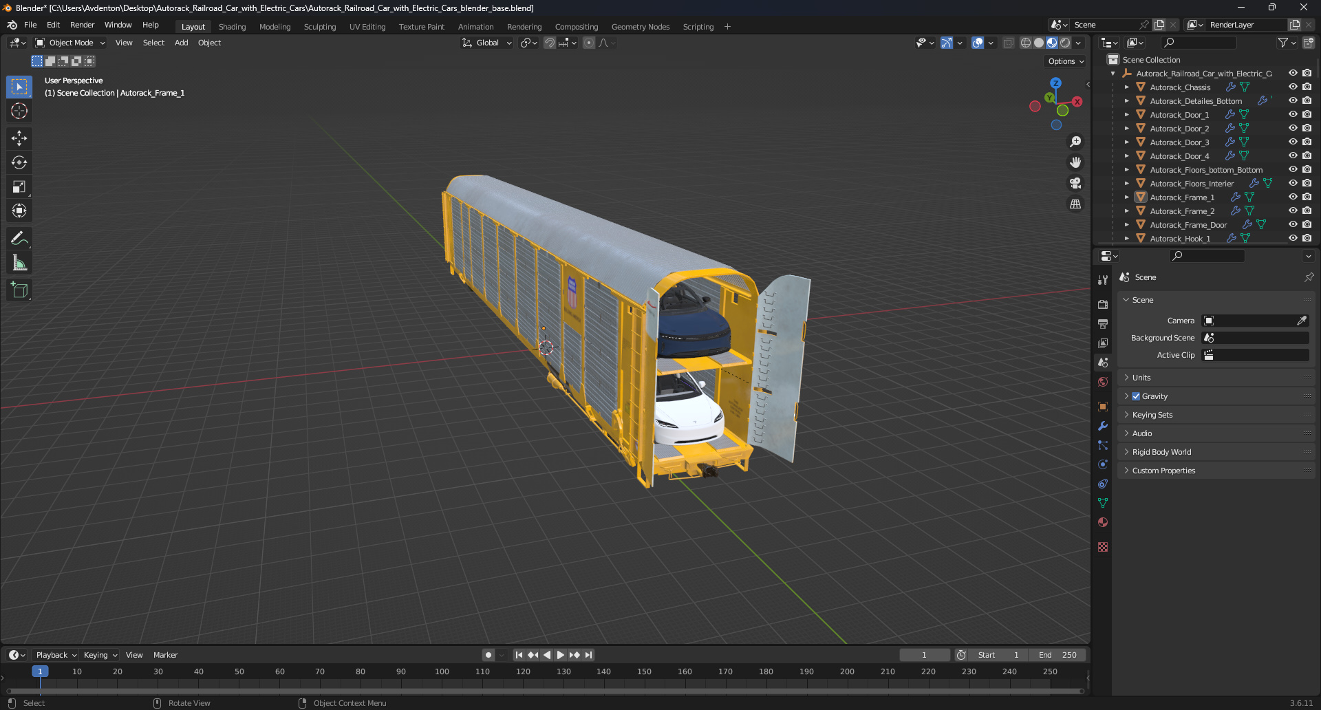Screen dimensions: 1321x710
Task: Pick the Annotate tool
Action: coord(19,239)
